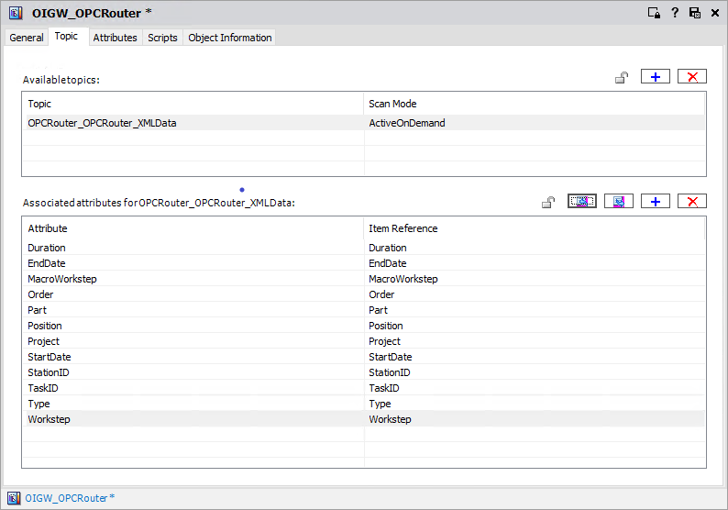Image resolution: width=728 pixels, height=510 pixels.
Task: Select the Position attribute cell
Action: click(193, 326)
